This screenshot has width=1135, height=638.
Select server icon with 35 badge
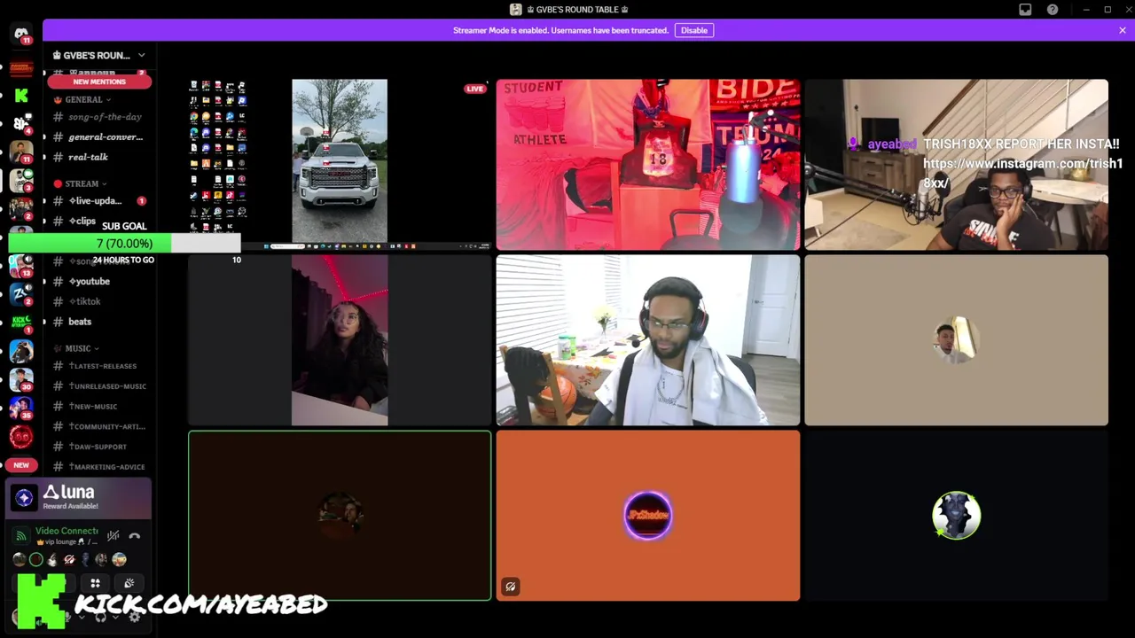pos(21,407)
